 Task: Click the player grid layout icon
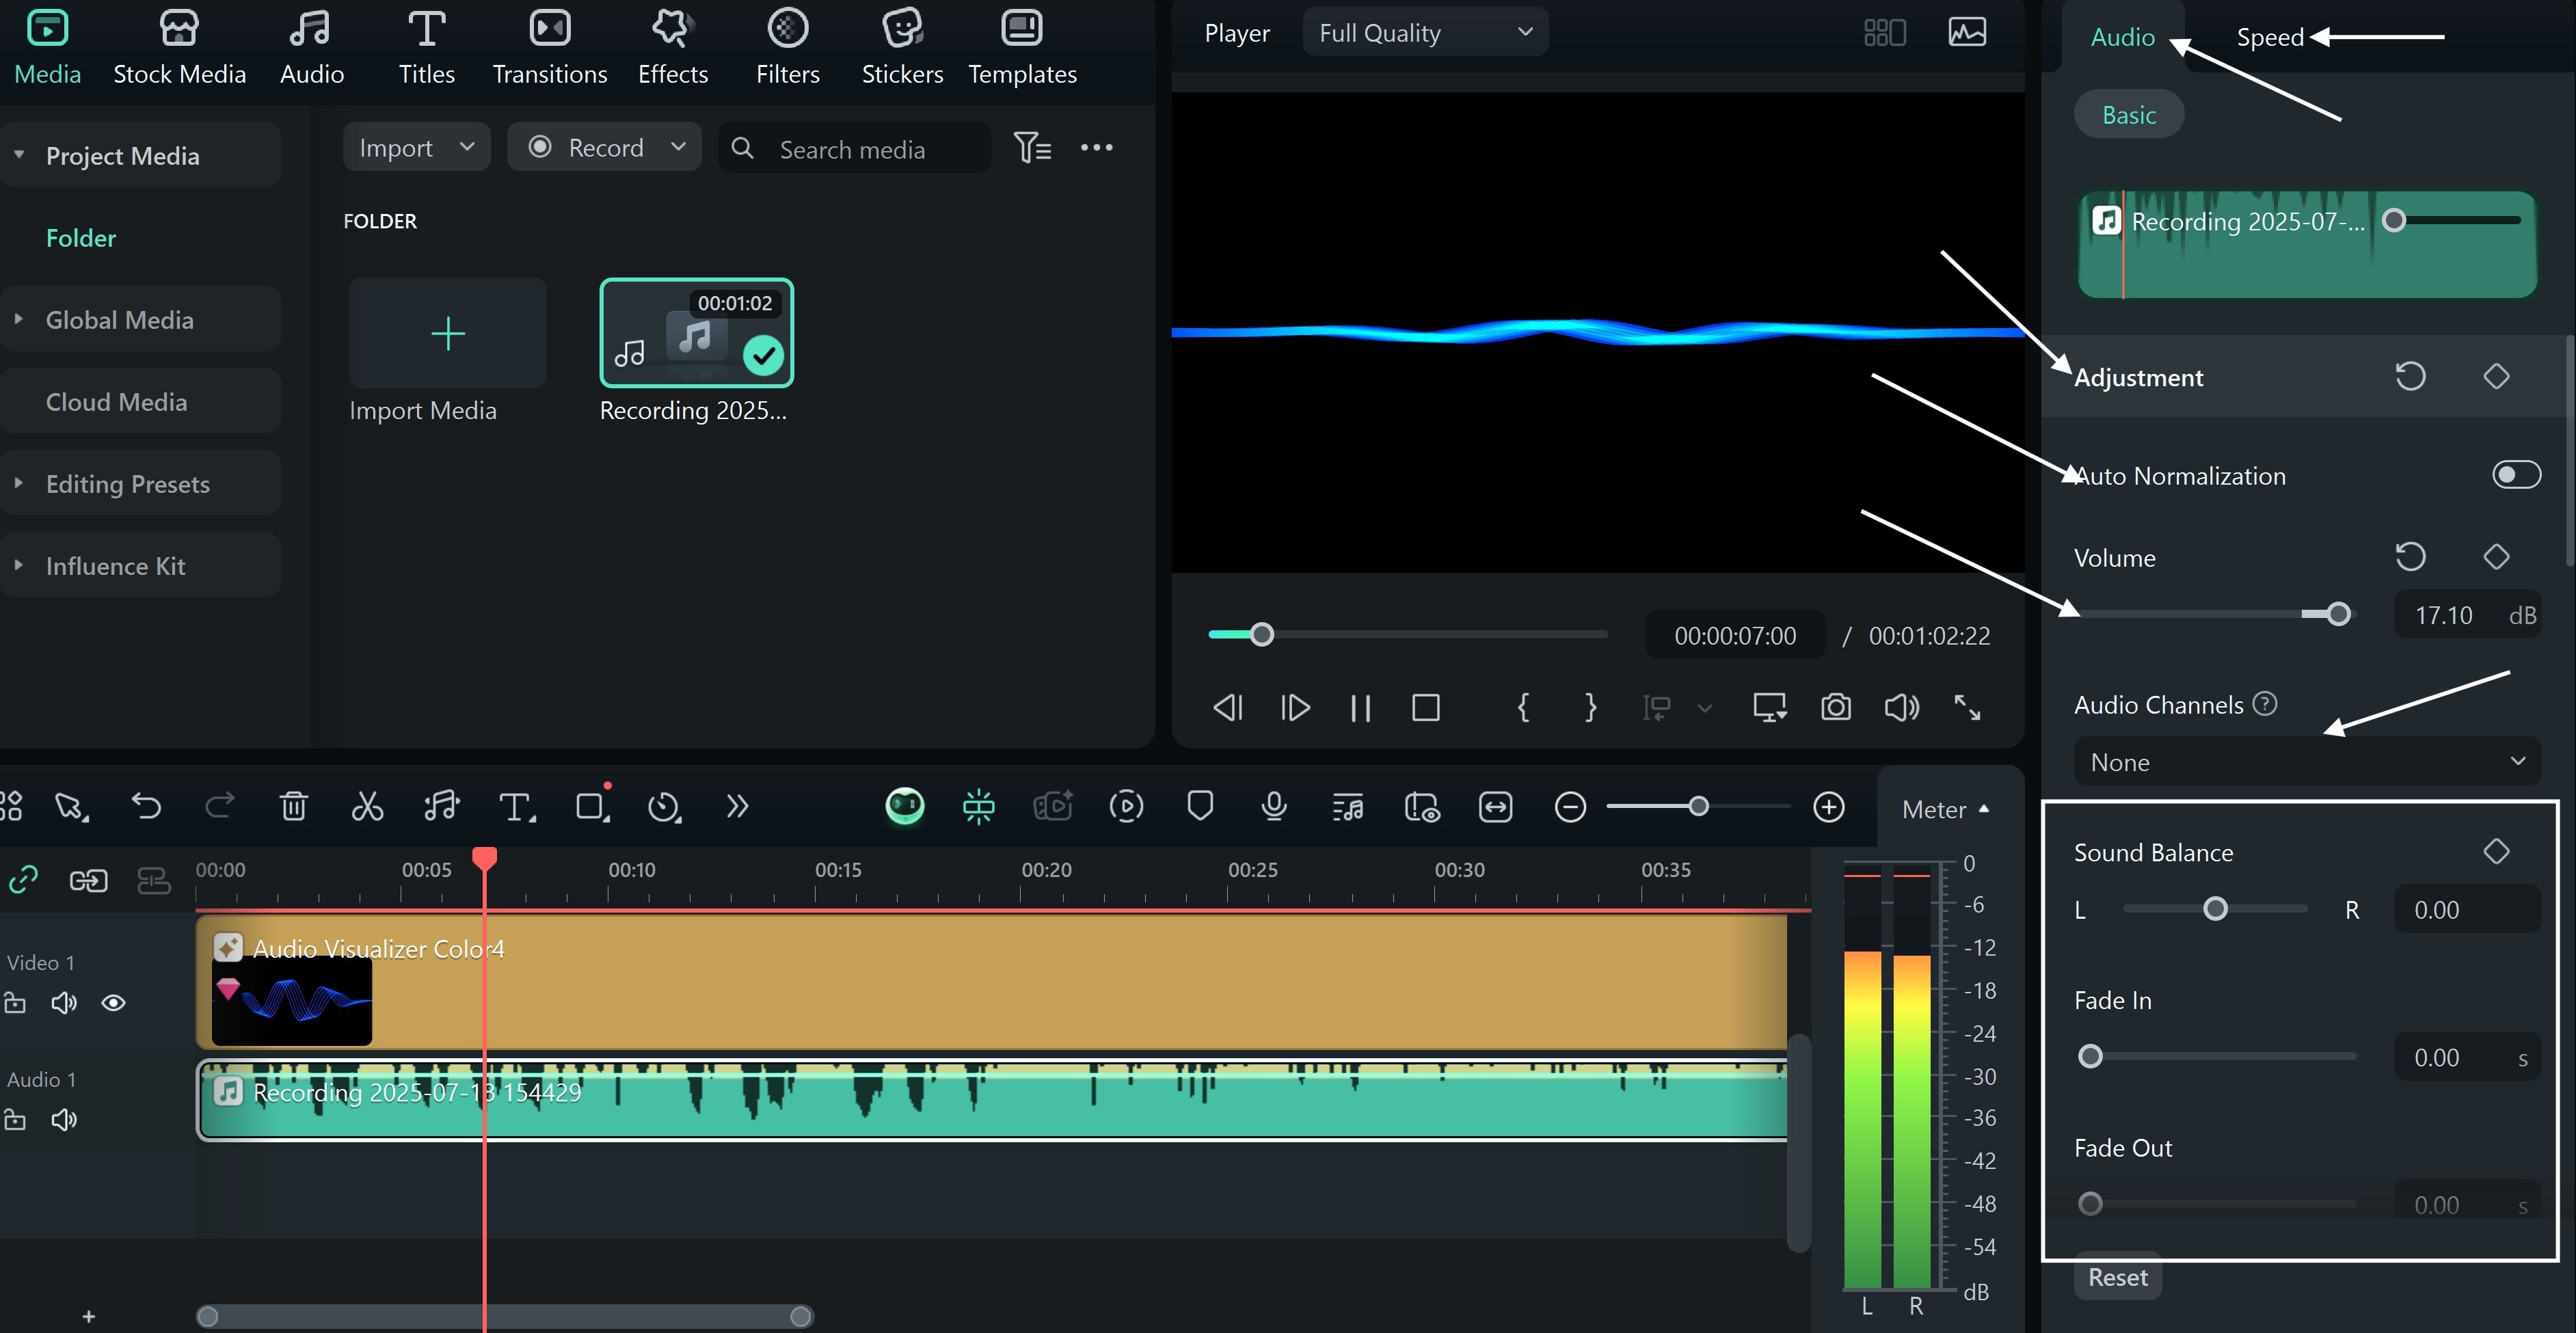tap(1885, 33)
